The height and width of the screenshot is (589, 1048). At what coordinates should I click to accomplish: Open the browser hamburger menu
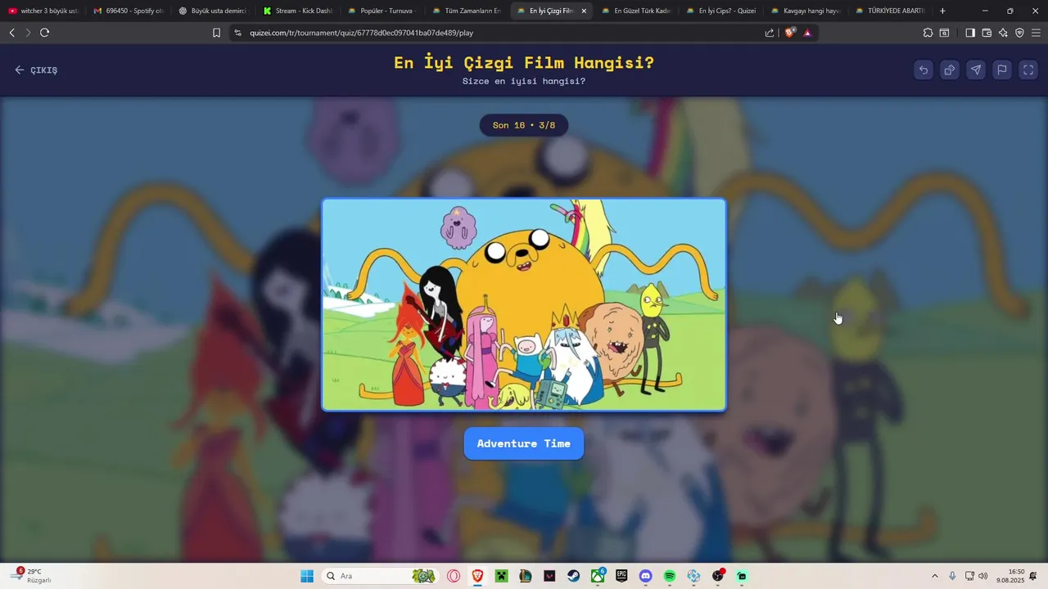pyautogui.click(x=1036, y=33)
